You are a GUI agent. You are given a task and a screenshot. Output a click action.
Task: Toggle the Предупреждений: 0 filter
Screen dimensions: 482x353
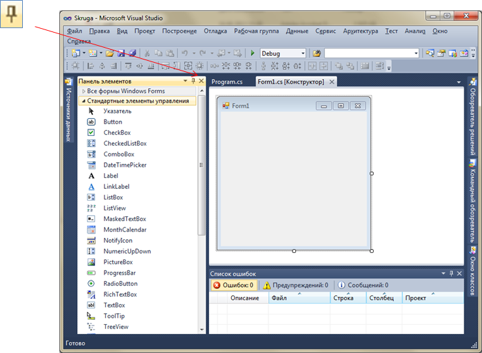[x=295, y=286]
